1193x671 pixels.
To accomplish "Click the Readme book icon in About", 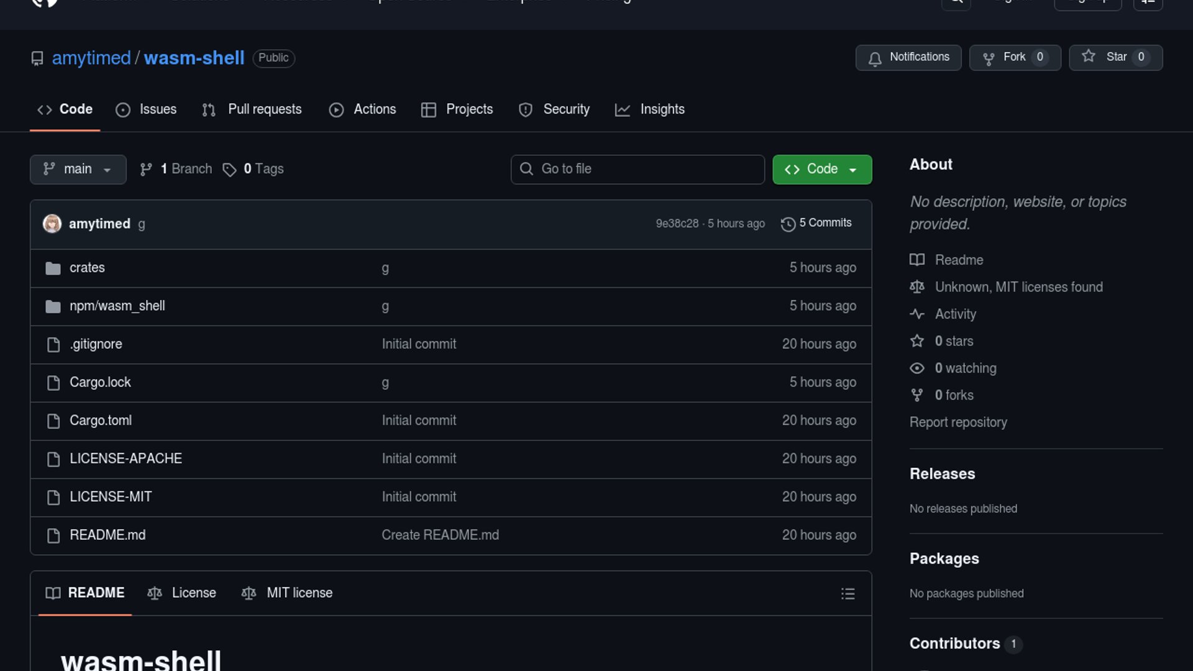I will pos(917,260).
